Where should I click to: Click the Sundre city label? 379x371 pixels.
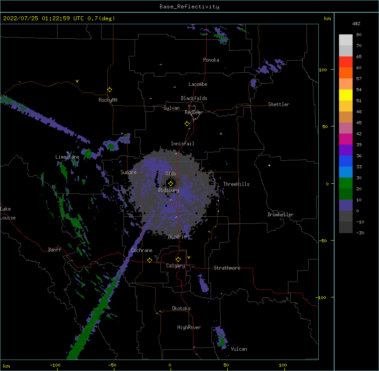[x=128, y=172]
